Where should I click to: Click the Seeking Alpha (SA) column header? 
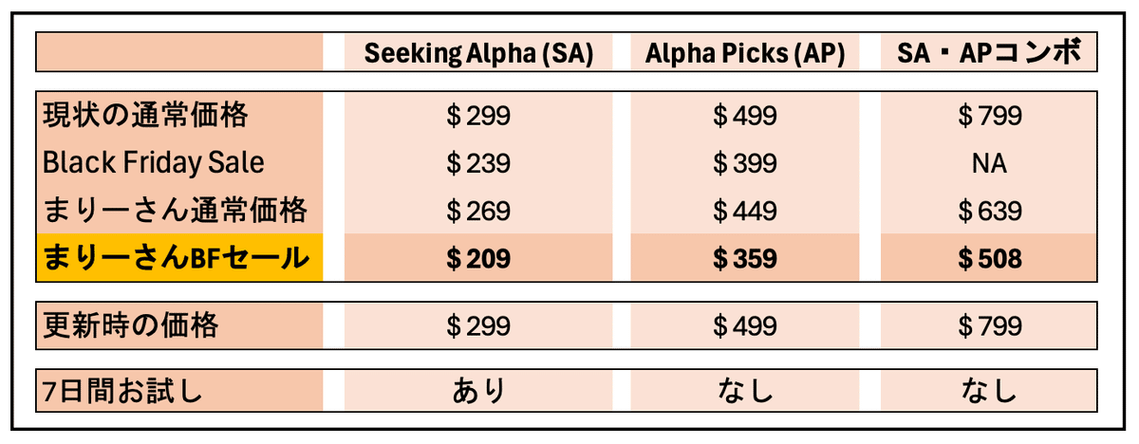pos(478,53)
